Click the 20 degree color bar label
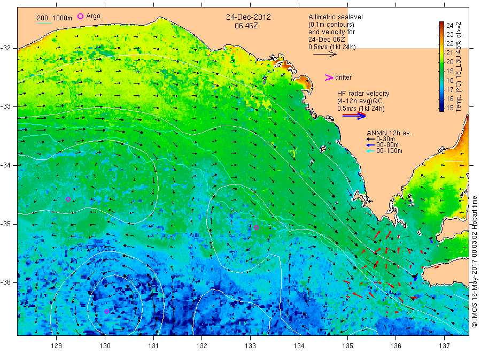481x353 pixels. click(x=449, y=62)
